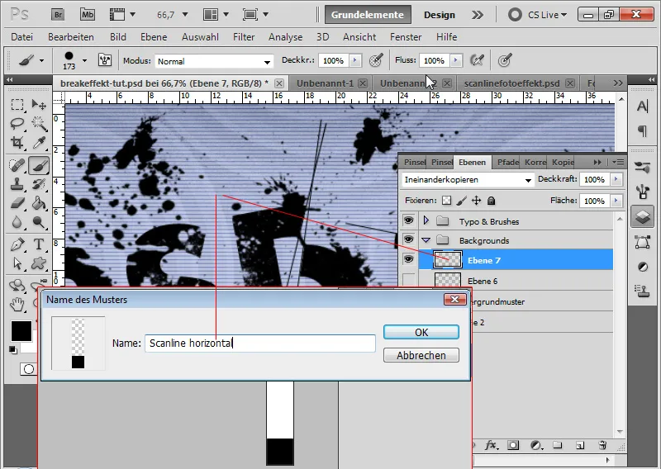
Task: Delete layer with trash icon
Action: pyautogui.click(x=602, y=445)
